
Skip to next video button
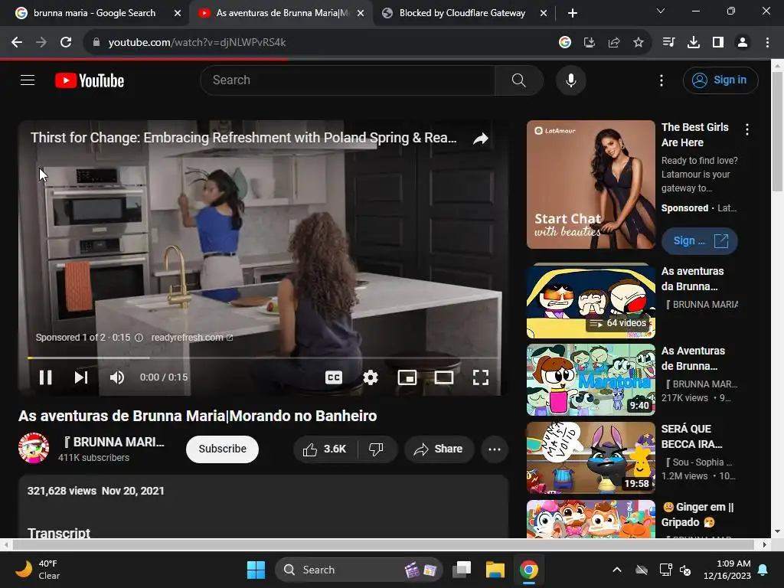pyautogui.click(x=81, y=377)
